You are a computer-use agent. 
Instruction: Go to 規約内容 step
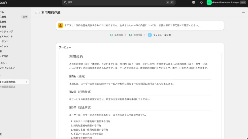(x=138, y=35)
